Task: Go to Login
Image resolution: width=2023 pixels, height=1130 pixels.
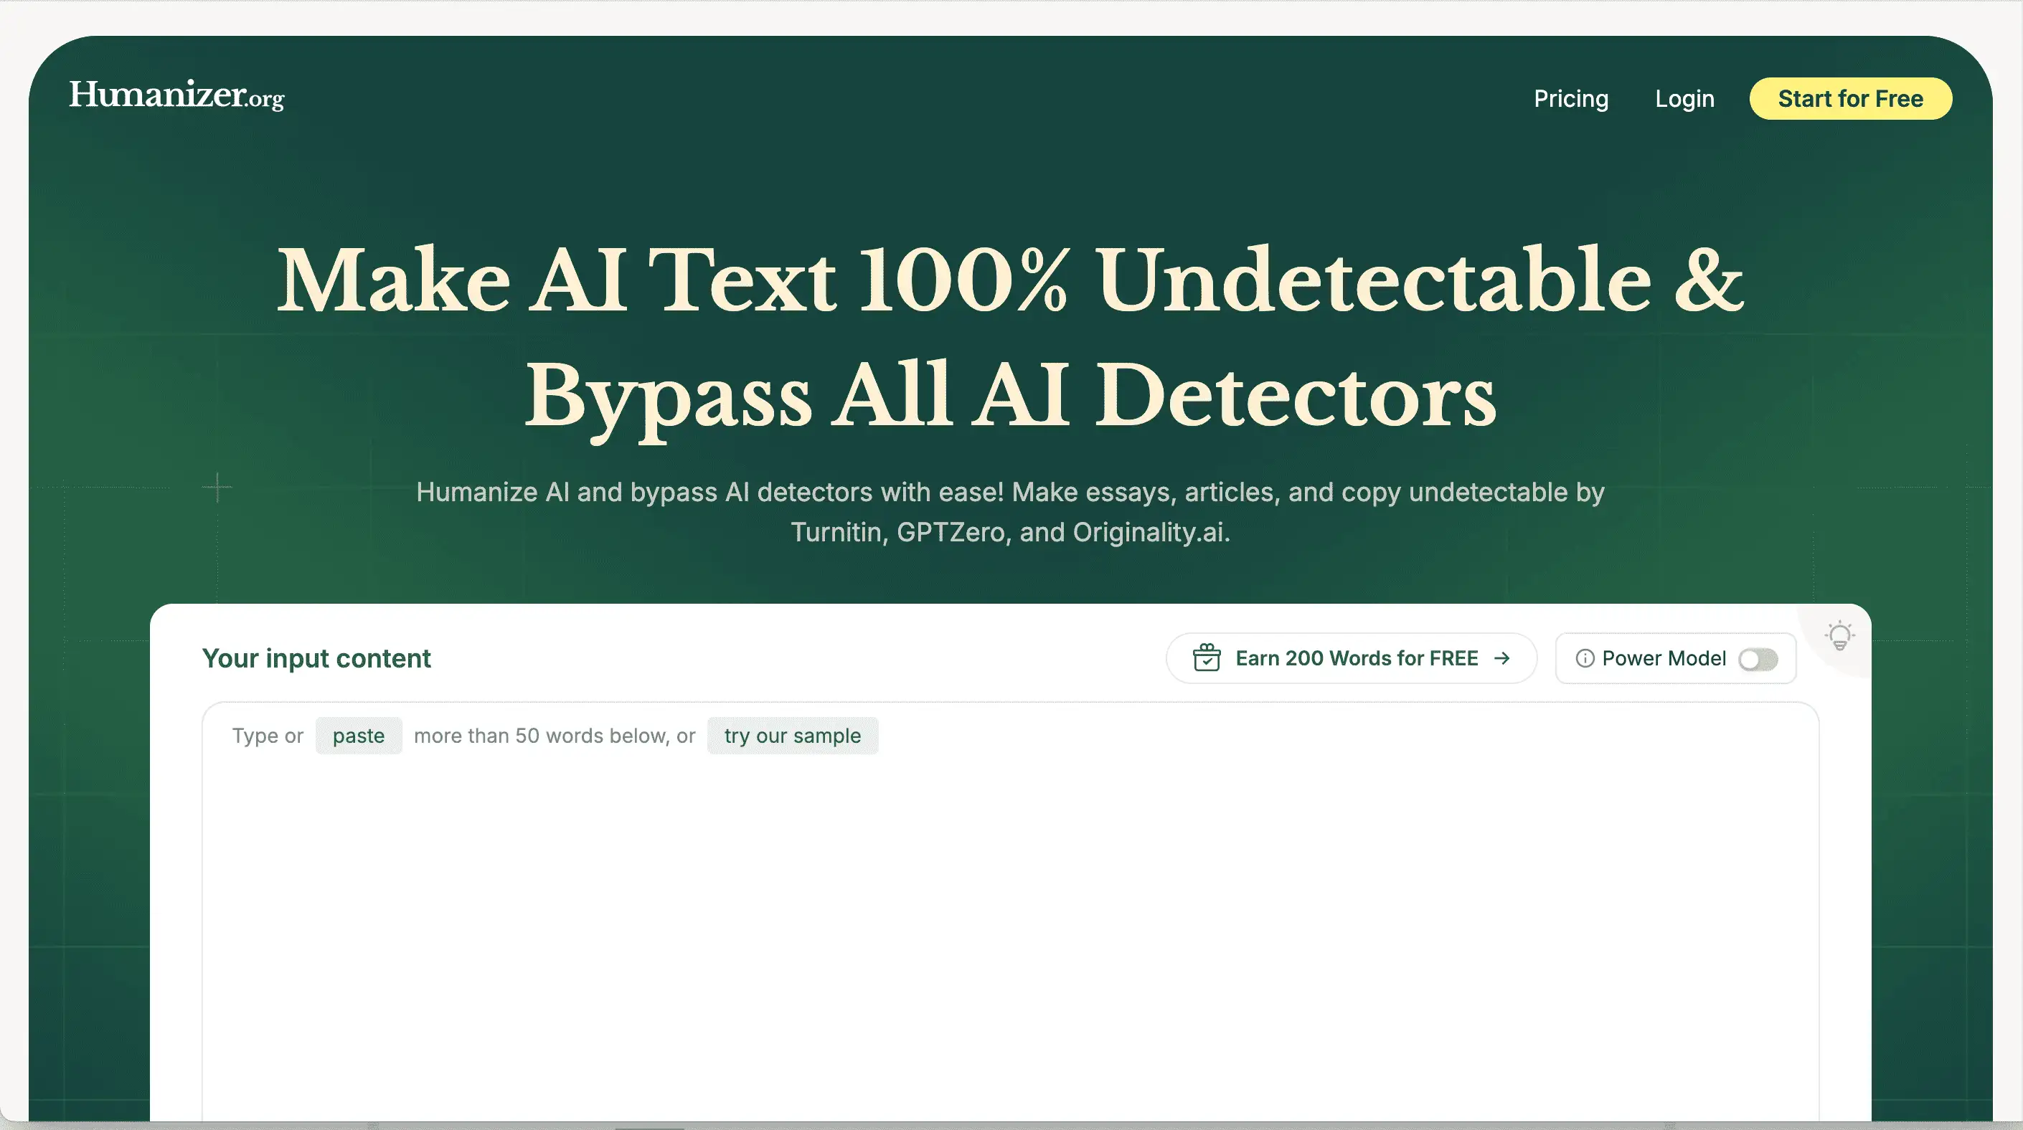Action: [1684, 99]
